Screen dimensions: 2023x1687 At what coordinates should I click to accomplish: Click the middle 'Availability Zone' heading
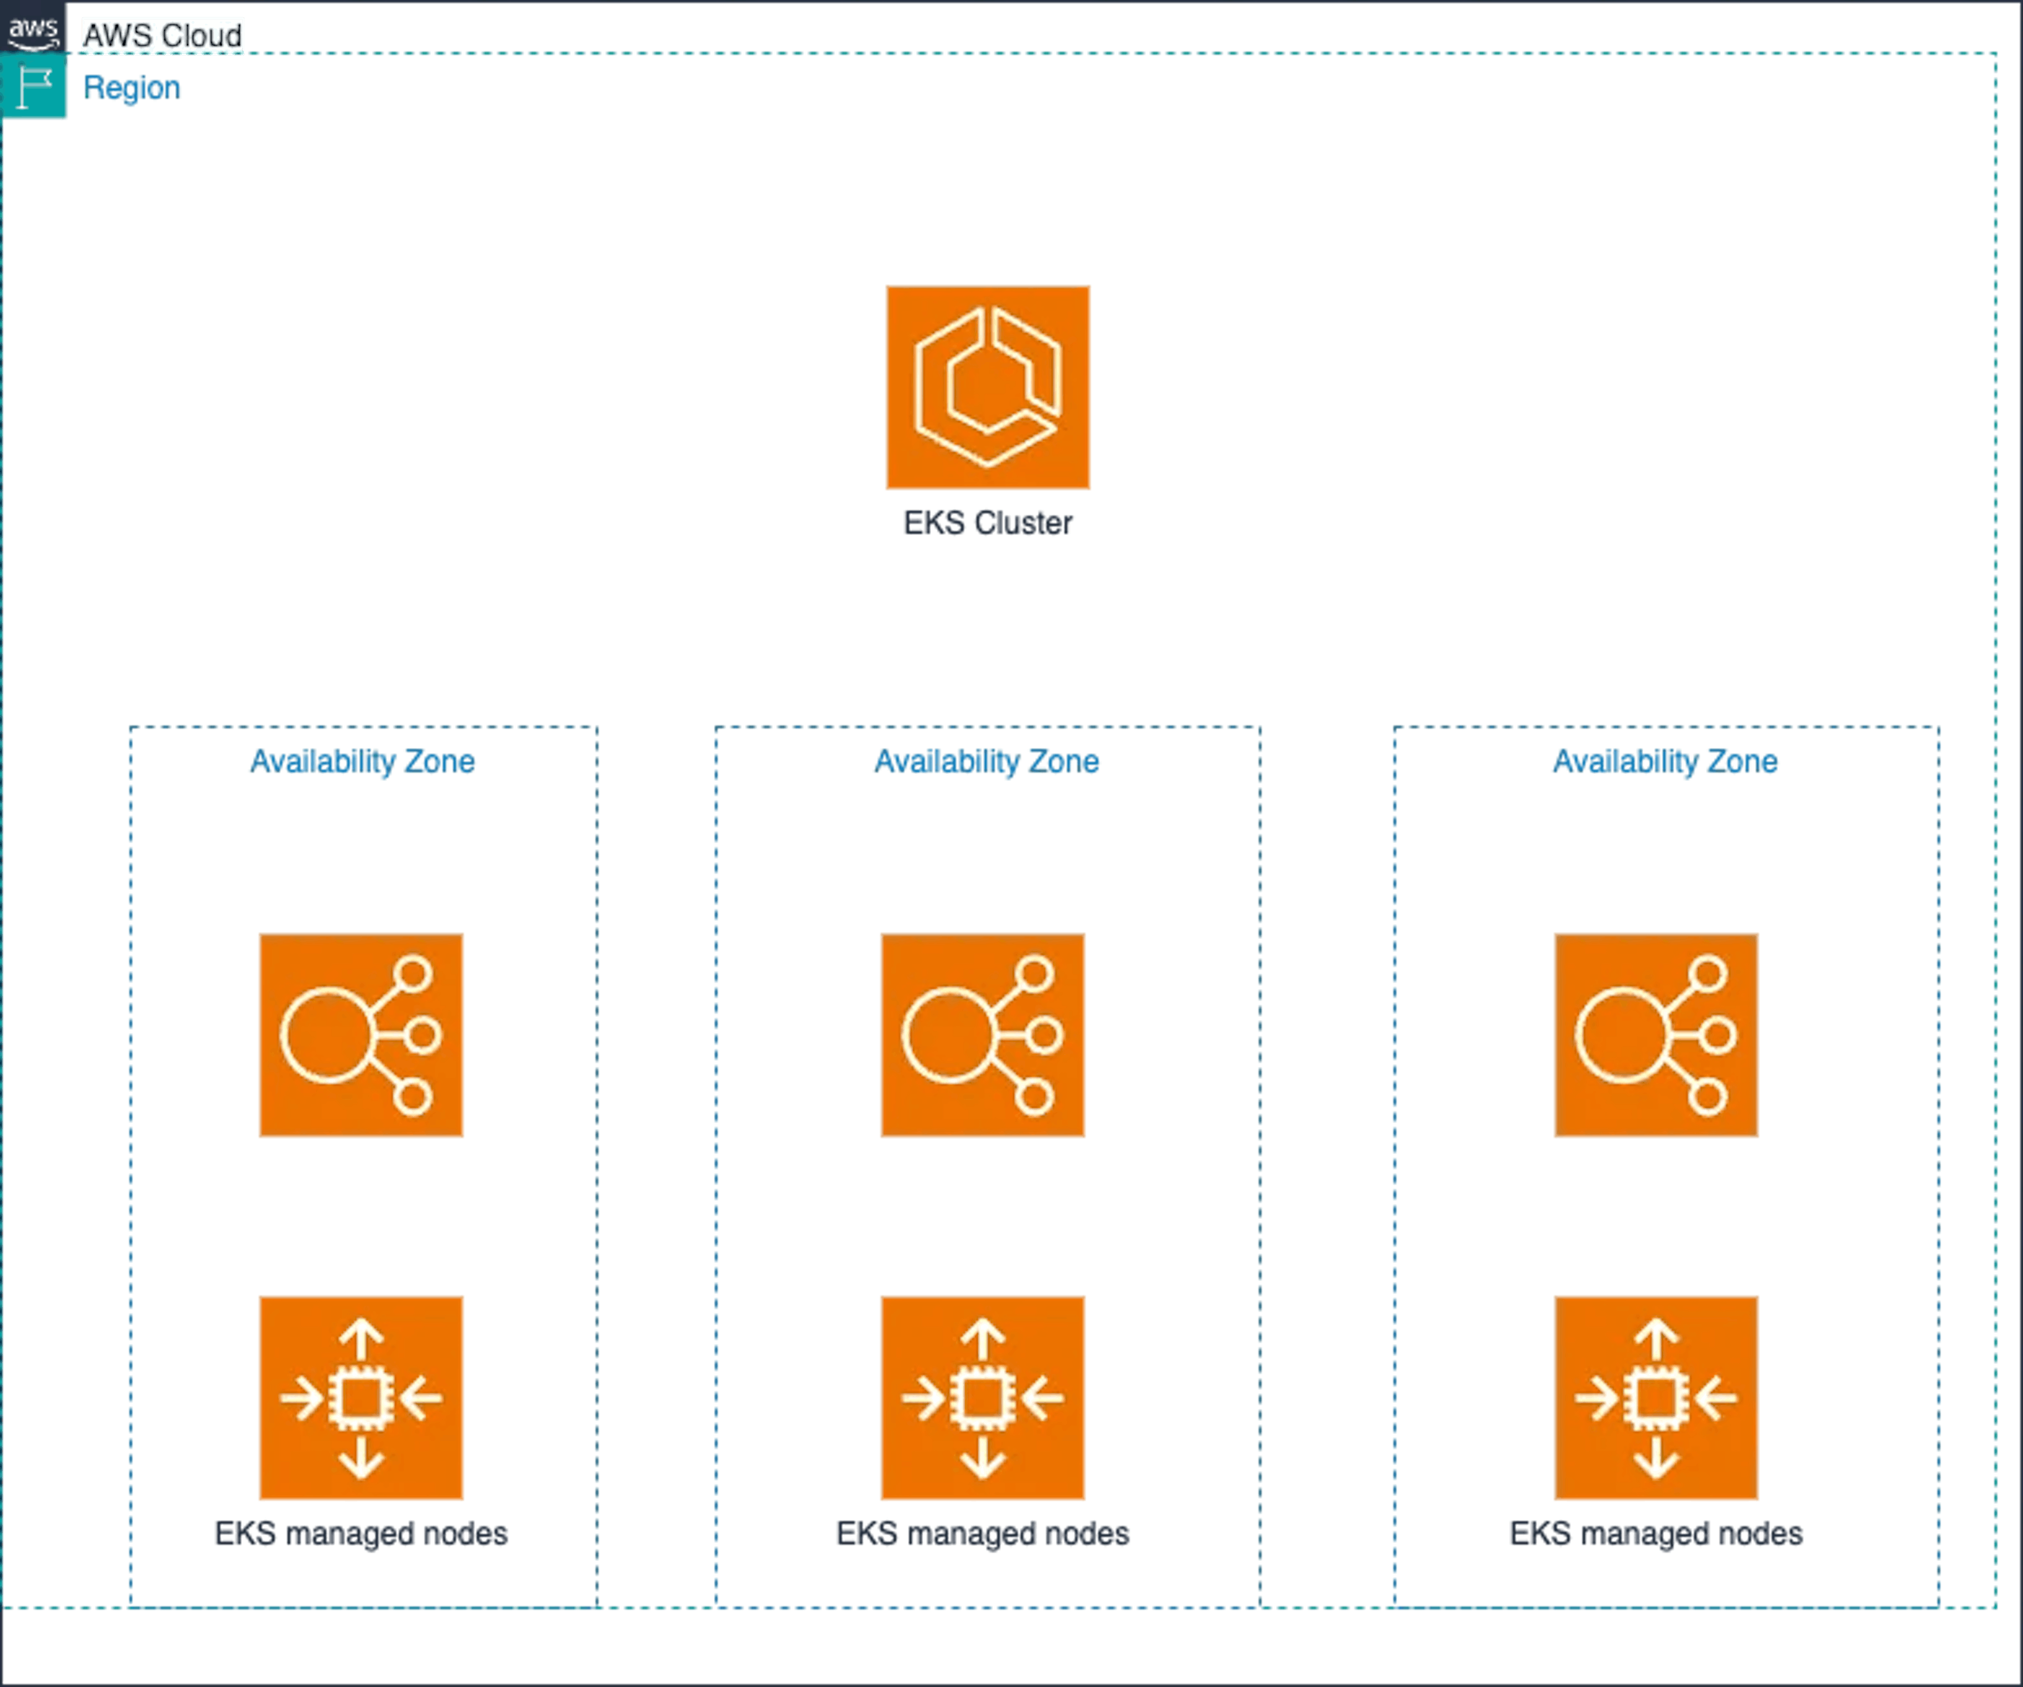click(986, 762)
